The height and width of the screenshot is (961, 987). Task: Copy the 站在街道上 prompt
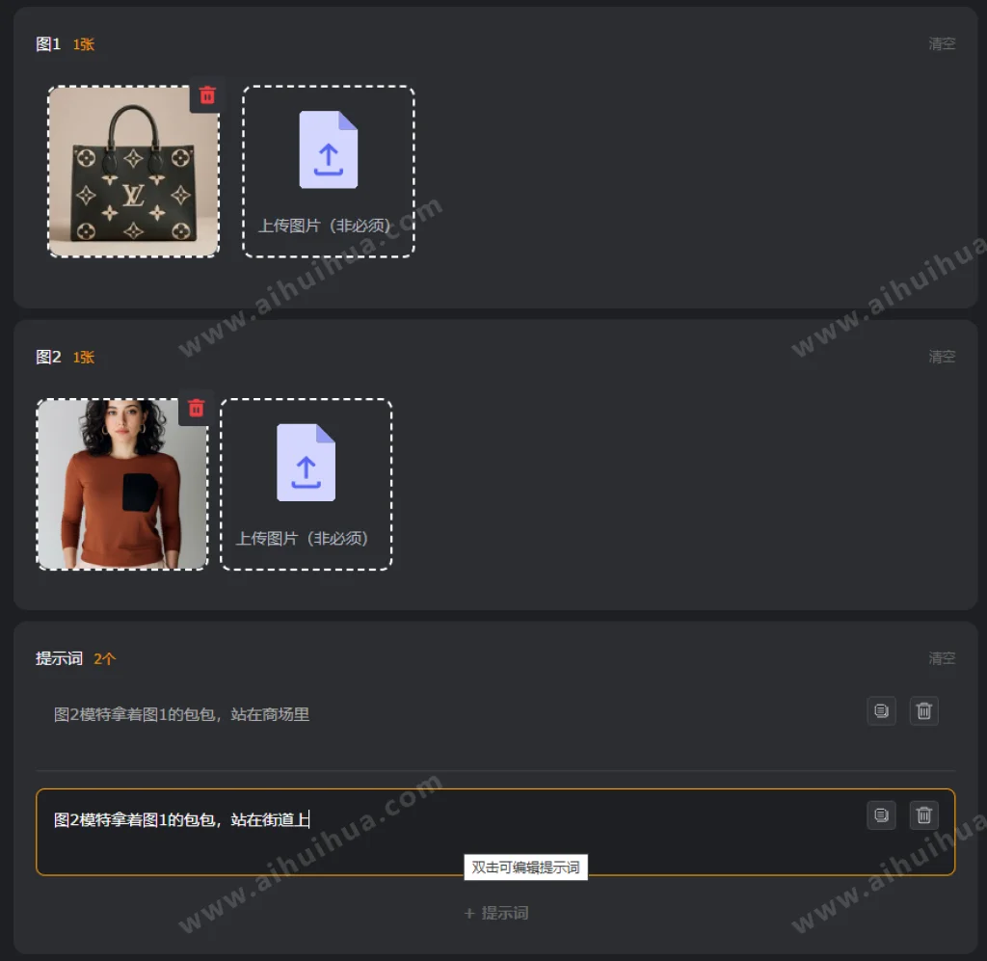(881, 815)
